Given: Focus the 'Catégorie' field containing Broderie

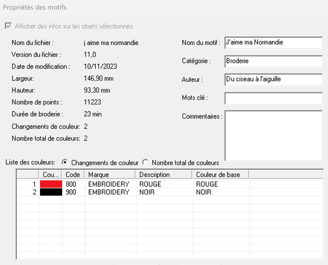Looking at the screenshot, I should coord(273,61).
